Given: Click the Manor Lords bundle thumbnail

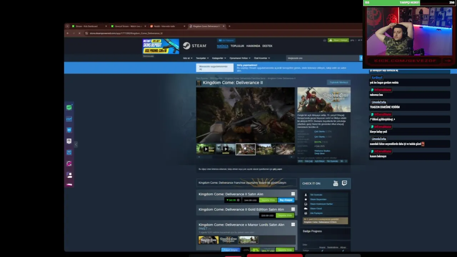Looking at the screenshot, I should (x=248, y=240).
